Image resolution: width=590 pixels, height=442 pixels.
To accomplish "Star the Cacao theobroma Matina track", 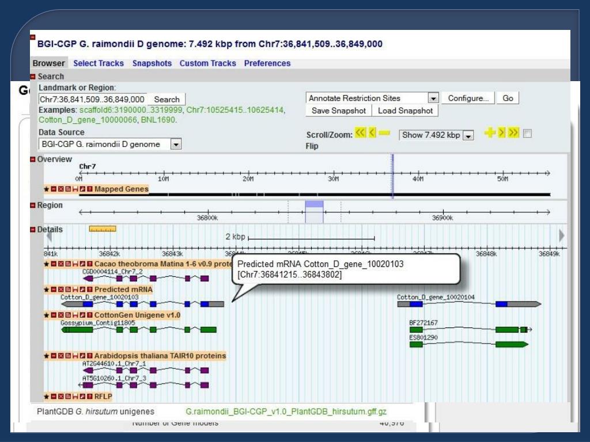I will coord(46,264).
